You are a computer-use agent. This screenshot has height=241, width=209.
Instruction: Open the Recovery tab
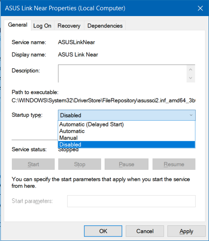pyautogui.click(x=69, y=26)
